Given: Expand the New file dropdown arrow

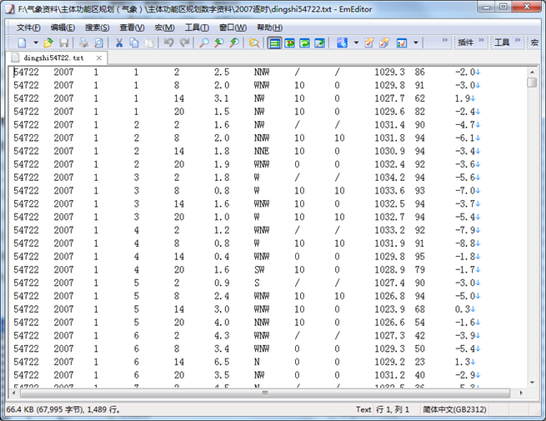Looking at the screenshot, I should coord(34,43).
